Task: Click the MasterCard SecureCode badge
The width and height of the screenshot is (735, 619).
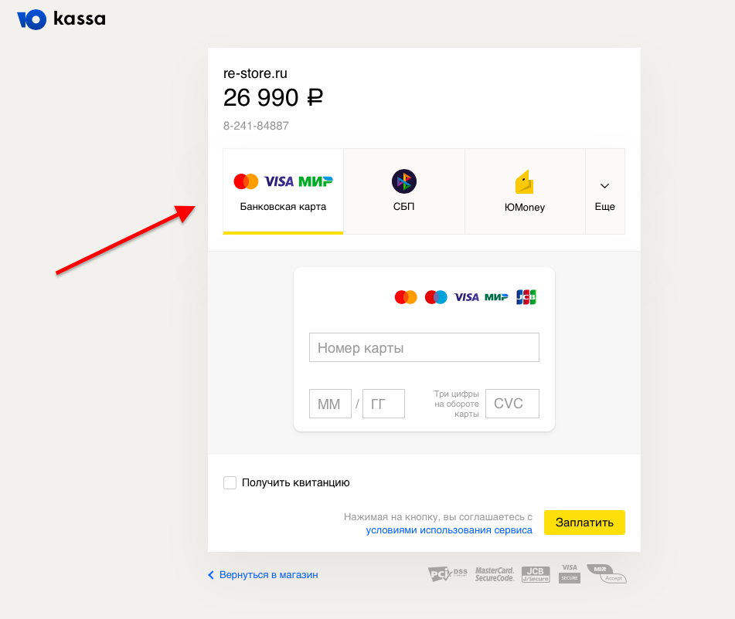Action: (495, 573)
